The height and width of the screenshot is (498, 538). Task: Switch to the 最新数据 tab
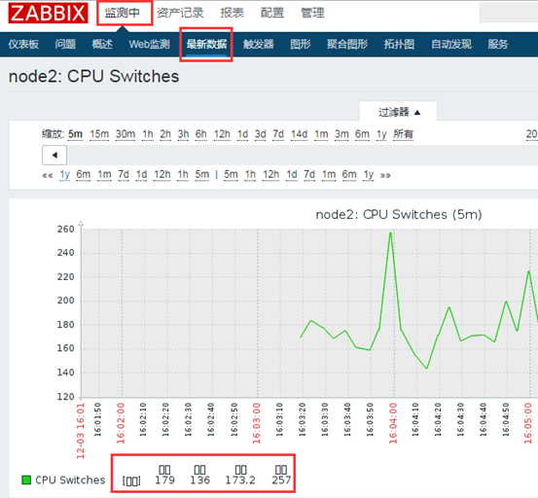(x=206, y=44)
